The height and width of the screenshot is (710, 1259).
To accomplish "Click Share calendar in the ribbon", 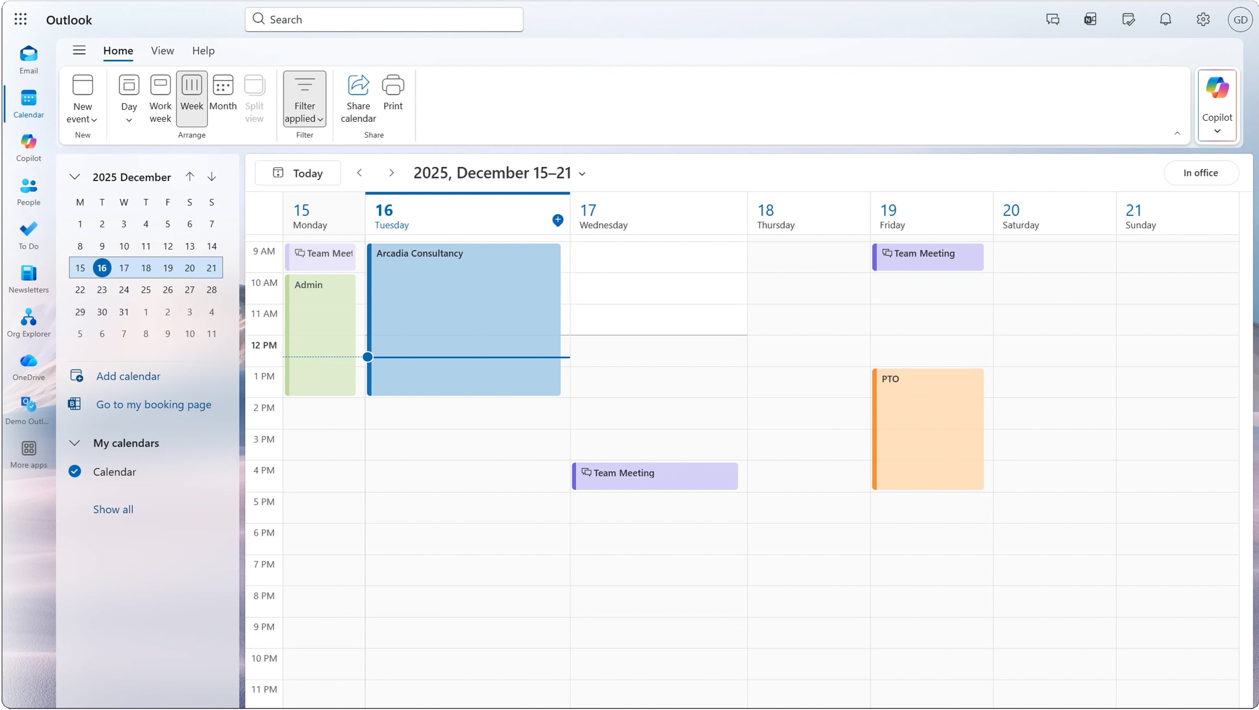I will point(358,99).
